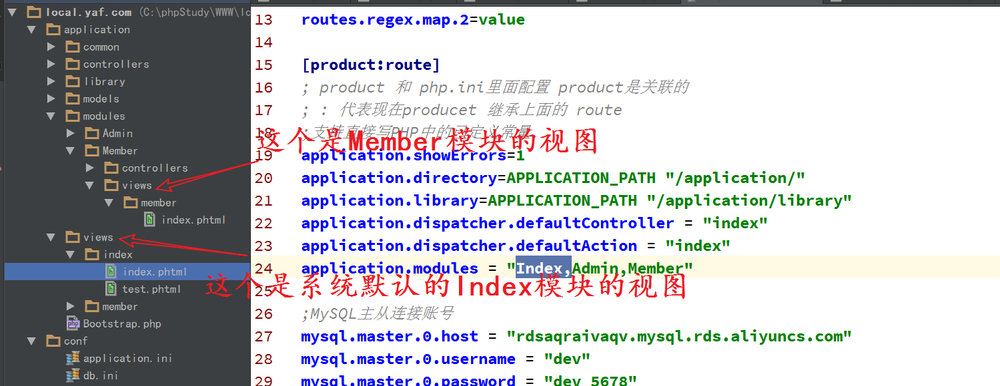Click the library folder icon

click(73, 82)
